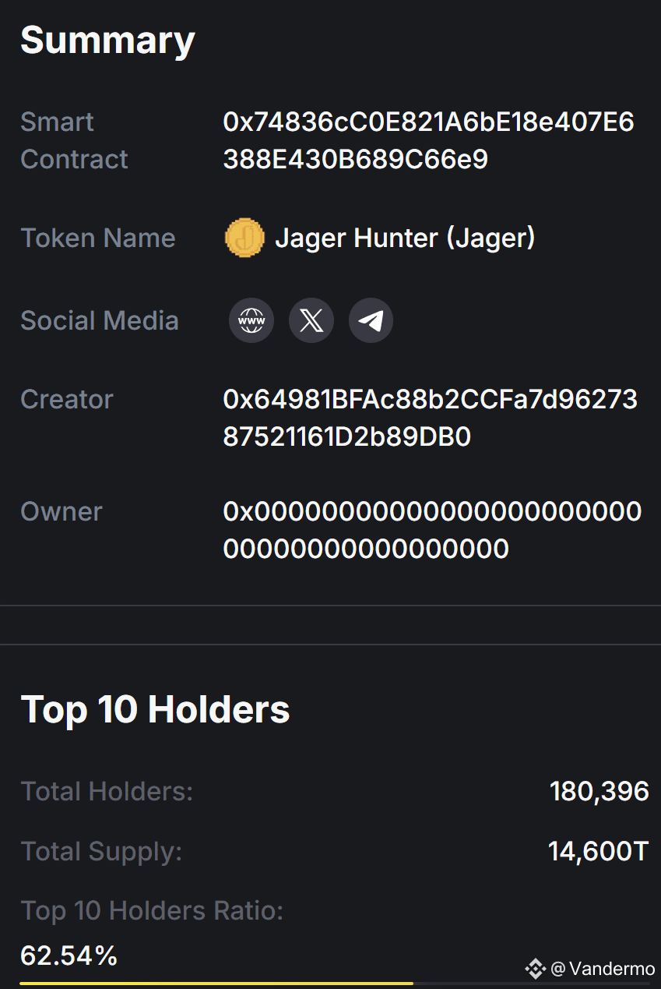Viewport: 661px width, 989px height.
Task: Click the 62.54% ratio value
Action: pyautogui.click(x=69, y=955)
